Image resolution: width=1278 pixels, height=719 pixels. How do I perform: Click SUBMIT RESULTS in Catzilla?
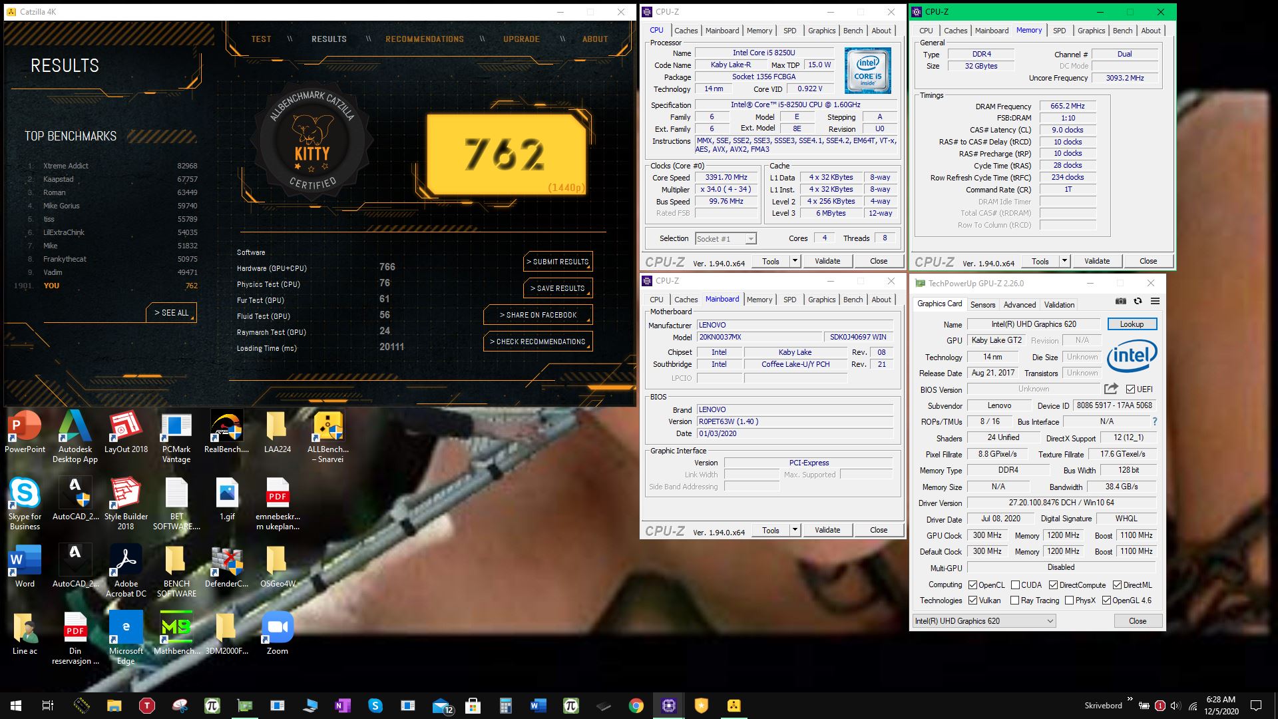[x=558, y=262]
